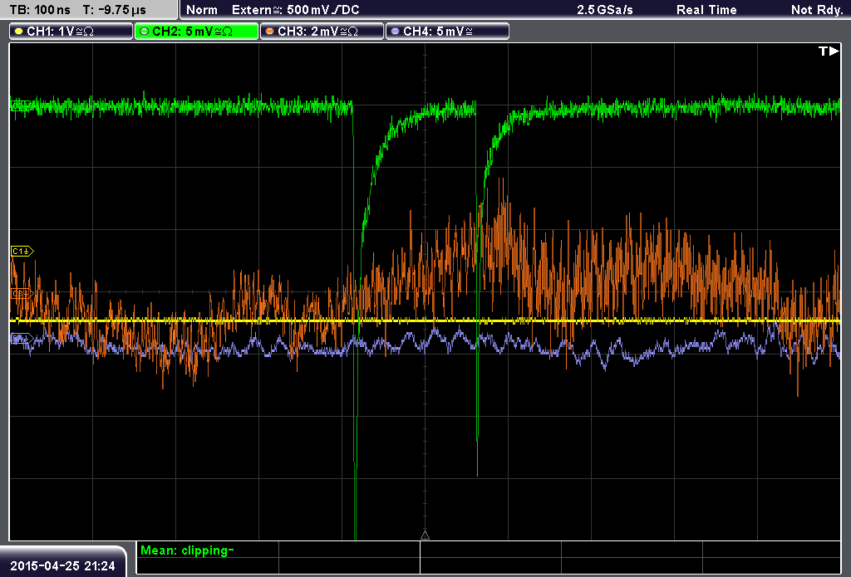851x577 pixels.
Task: Click the C1 ground level marker
Action: [x=22, y=251]
